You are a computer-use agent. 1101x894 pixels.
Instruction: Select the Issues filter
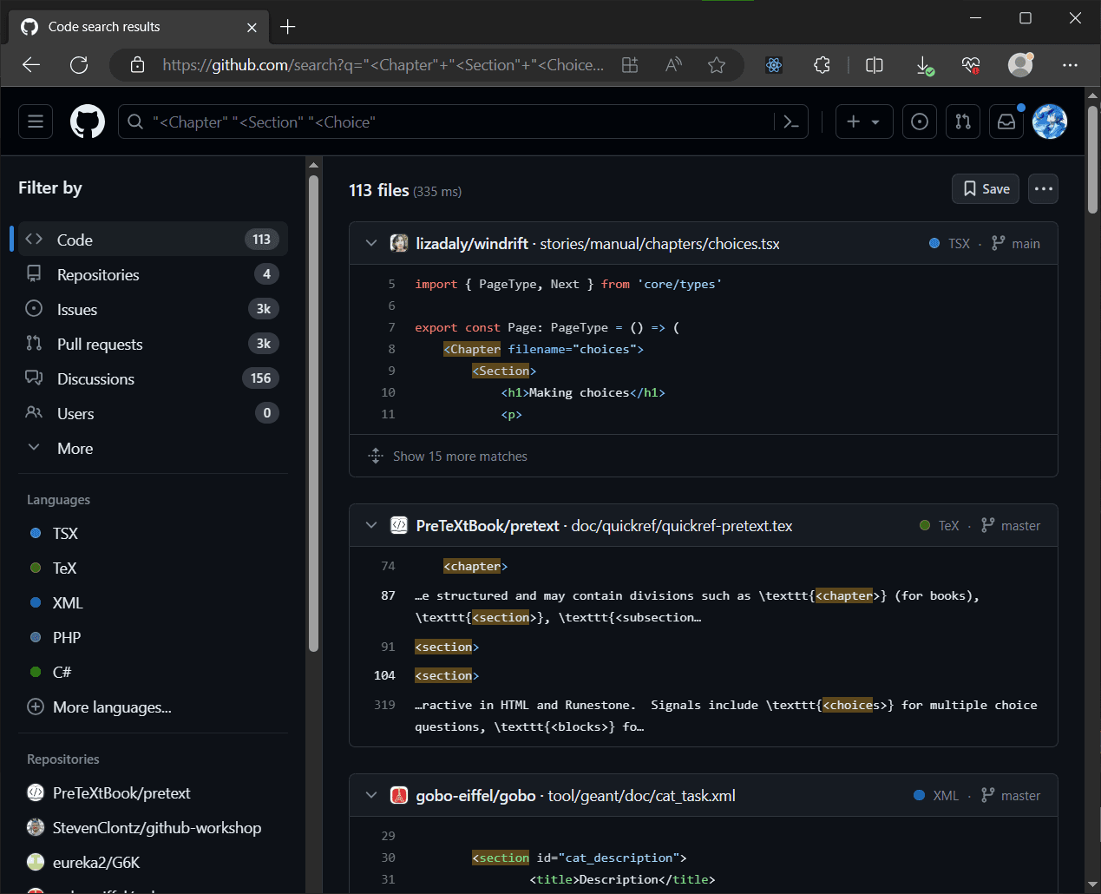tap(153, 309)
